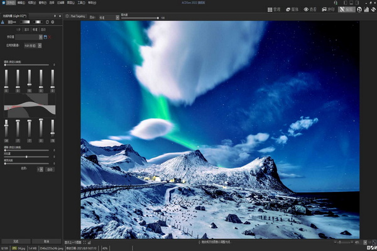Switch to 媒体 (Media) mode
Screen dimensions: 377x251
coord(292,9)
